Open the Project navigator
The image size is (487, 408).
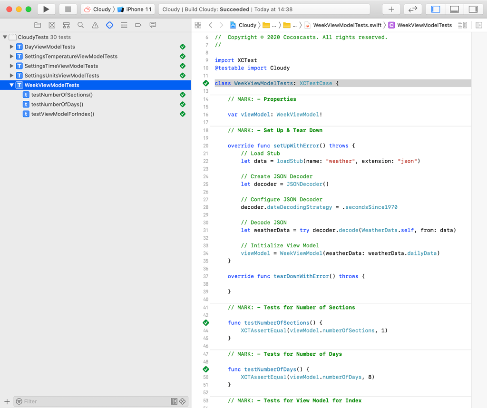pos(38,25)
